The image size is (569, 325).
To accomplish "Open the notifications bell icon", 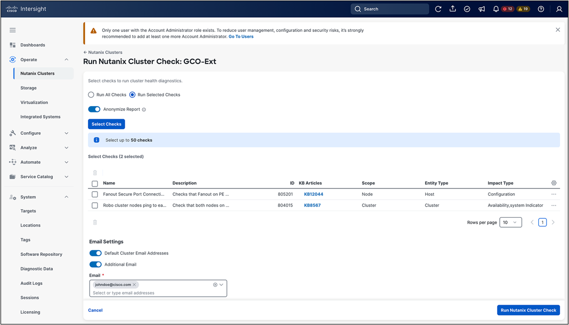I will pyautogui.click(x=496, y=9).
